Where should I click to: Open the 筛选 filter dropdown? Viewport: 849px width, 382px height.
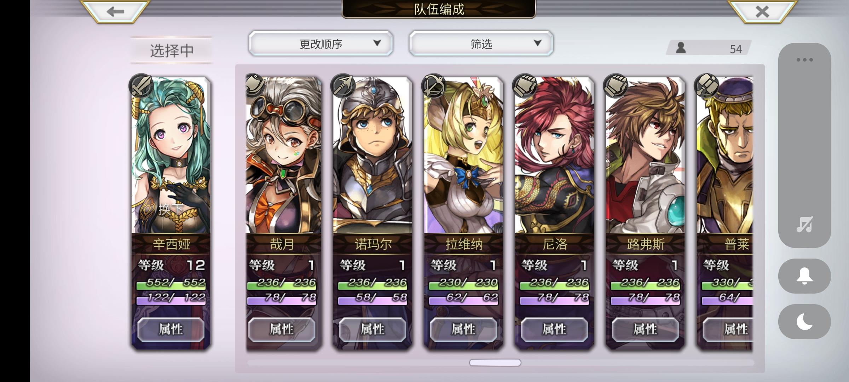[481, 44]
